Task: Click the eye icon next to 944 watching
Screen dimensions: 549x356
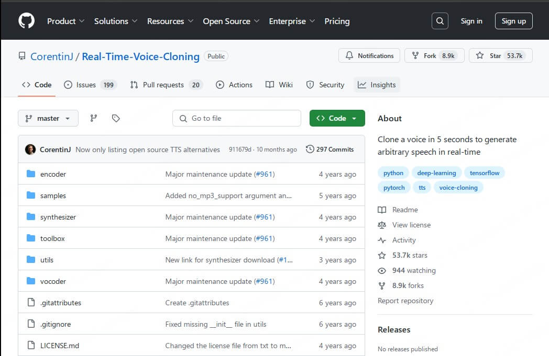Action: click(x=382, y=271)
